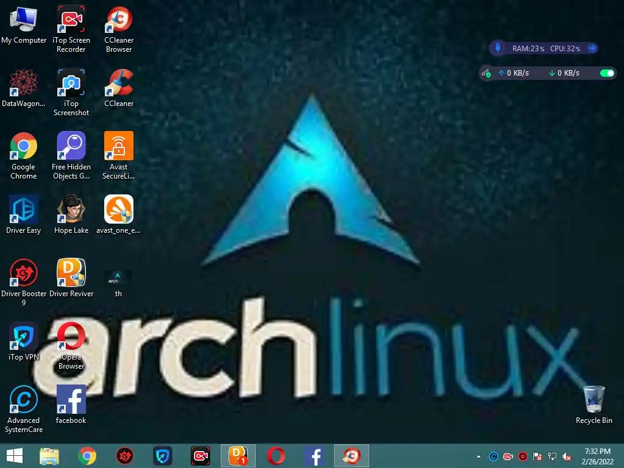Viewport: 624px width, 468px height.
Task: Click the RAM: 23% usage readout
Action: pos(528,49)
